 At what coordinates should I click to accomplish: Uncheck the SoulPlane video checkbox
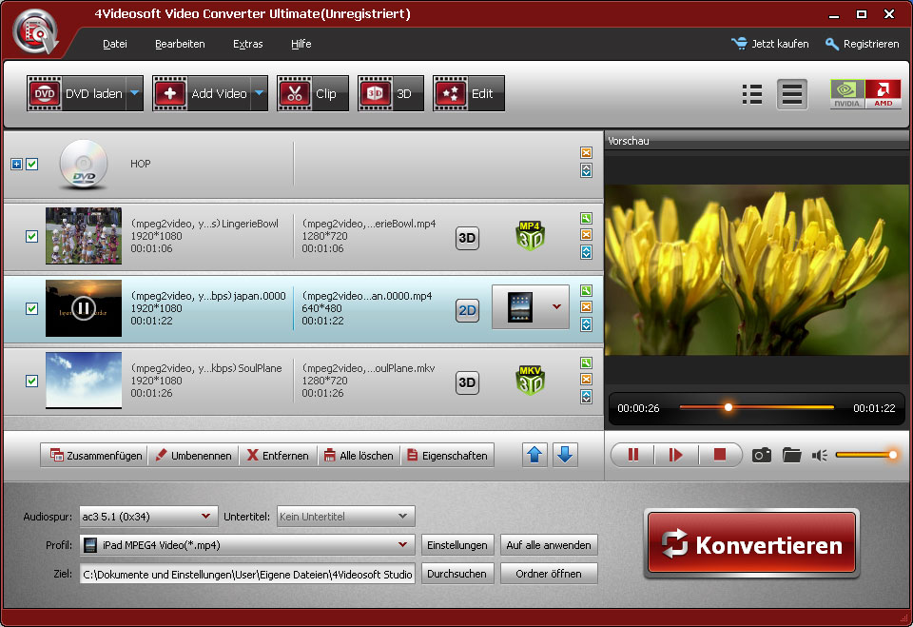pos(32,382)
